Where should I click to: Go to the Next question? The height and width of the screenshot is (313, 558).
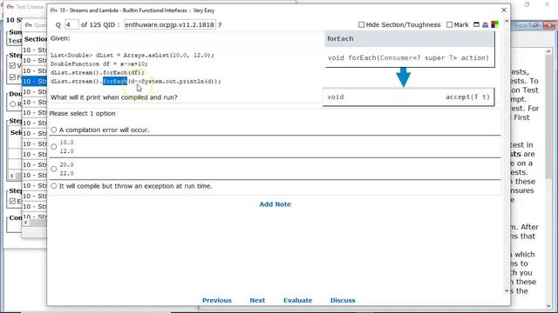tap(257, 300)
